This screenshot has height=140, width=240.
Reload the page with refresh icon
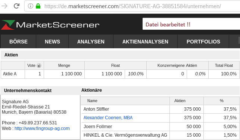click(x=16, y=6)
